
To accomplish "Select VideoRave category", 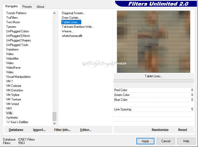I will pos(13,68).
